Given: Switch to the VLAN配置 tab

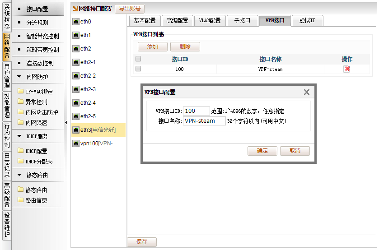Looking at the screenshot, I should (210, 20).
